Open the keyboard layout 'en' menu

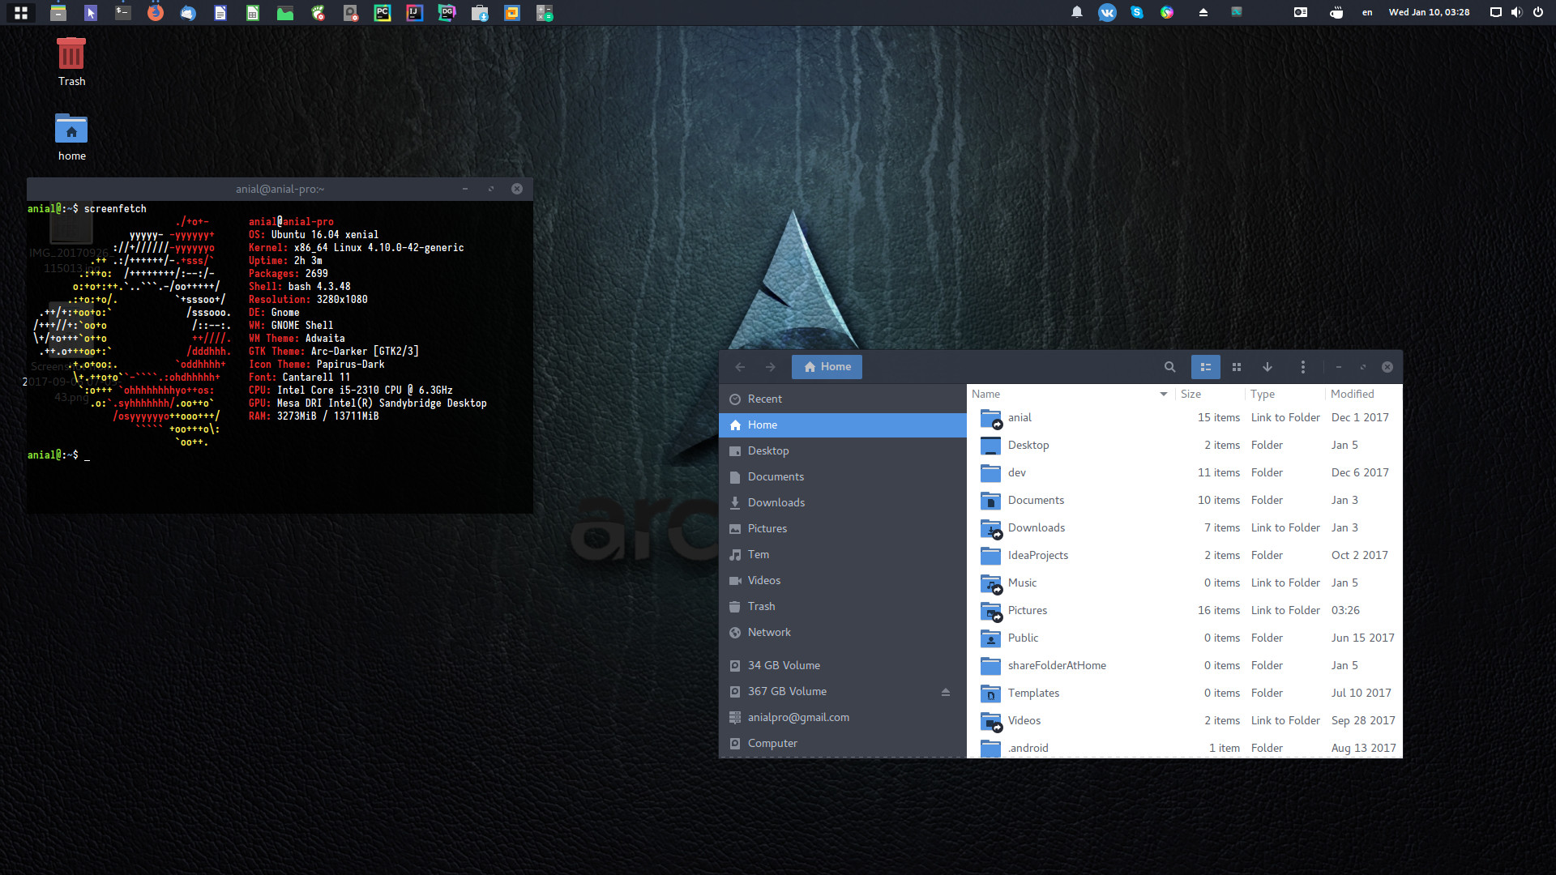pos(1367,12)
